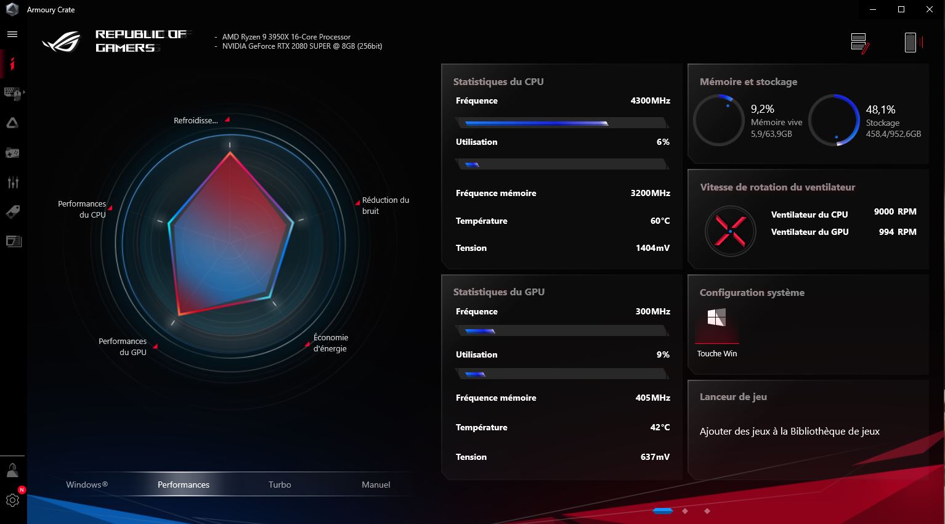
Task: Select the Performances mode tab
Action: [184, 485]
